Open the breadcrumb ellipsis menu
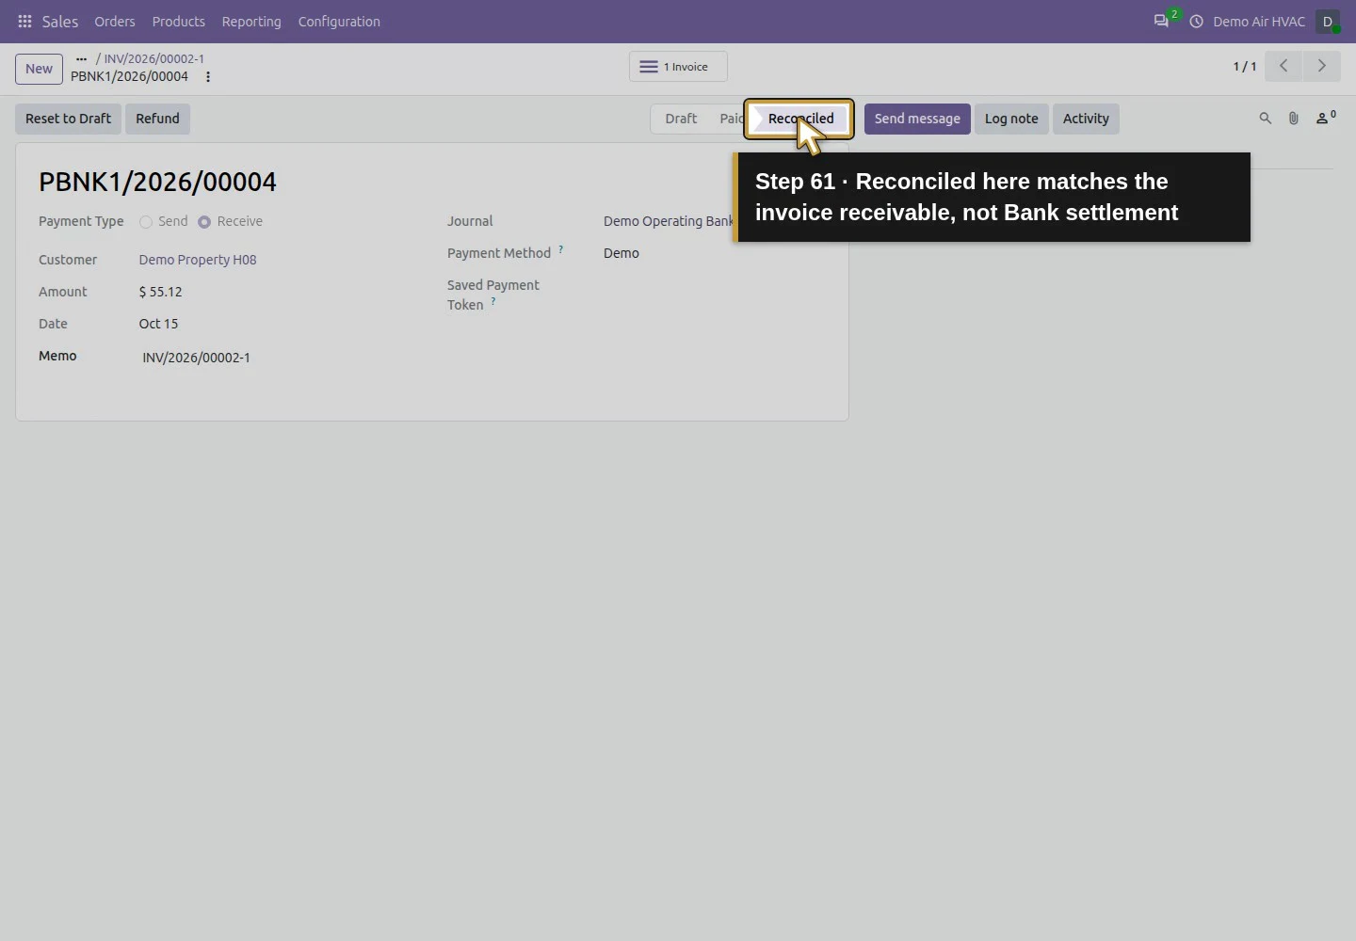This screenshot has height=941, width=1356. pos(81,58)
